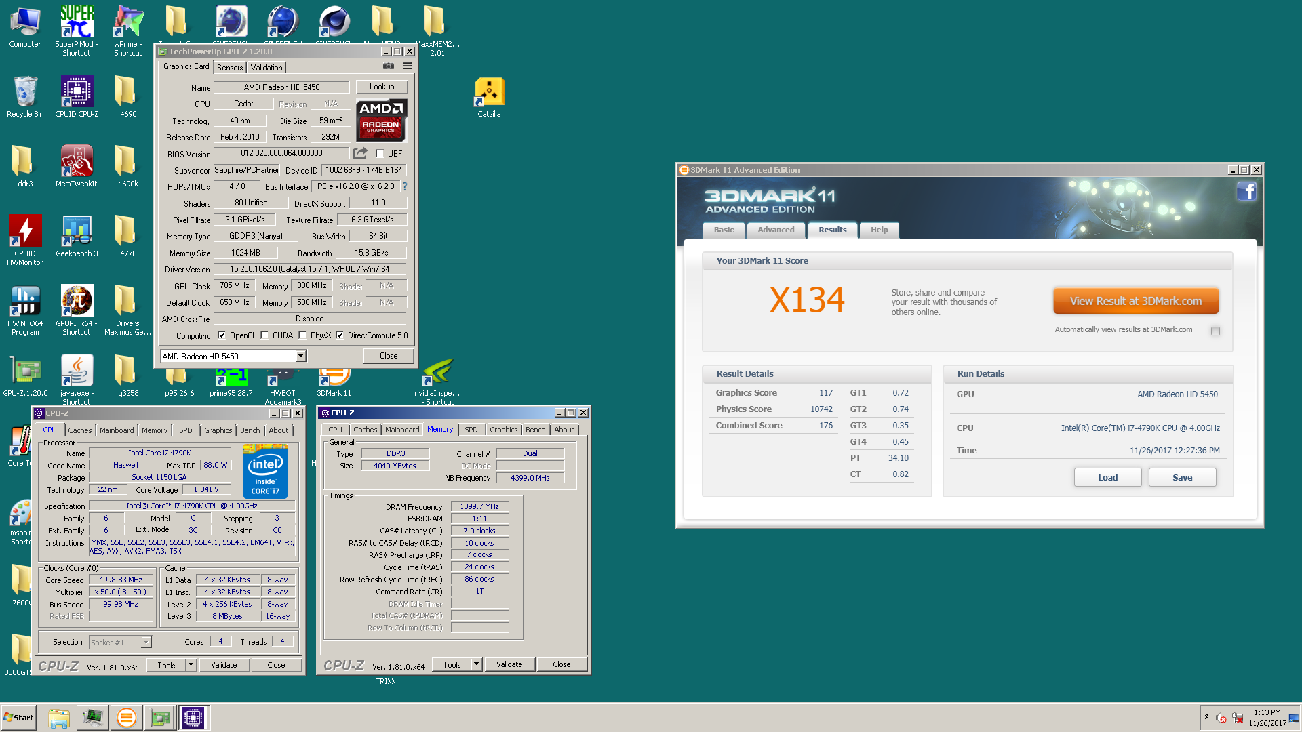
Task: Click the Lookup button in GPU-Z
Action: 382,87
